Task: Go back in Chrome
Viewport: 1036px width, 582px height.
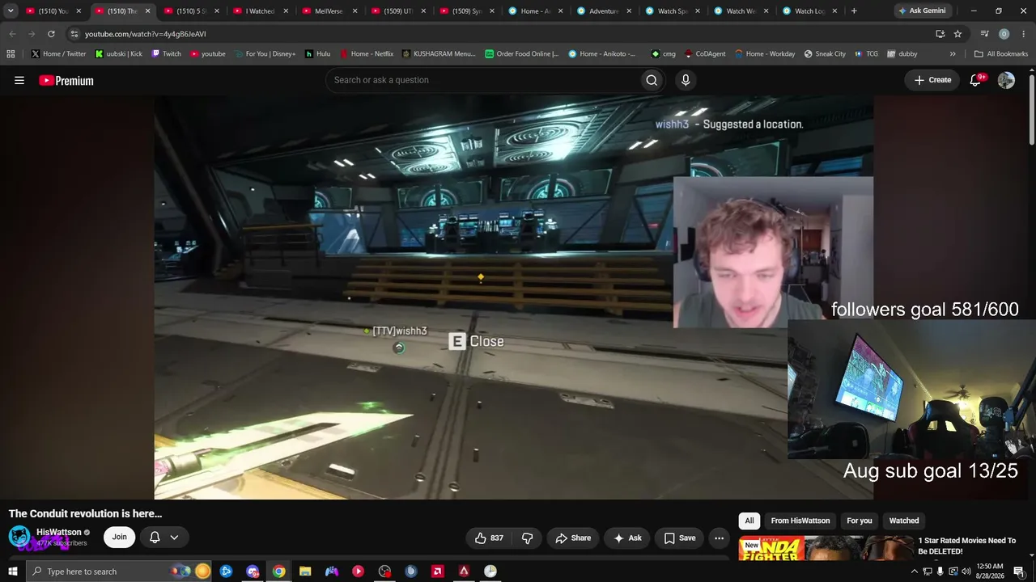Action: click(12, 34)
